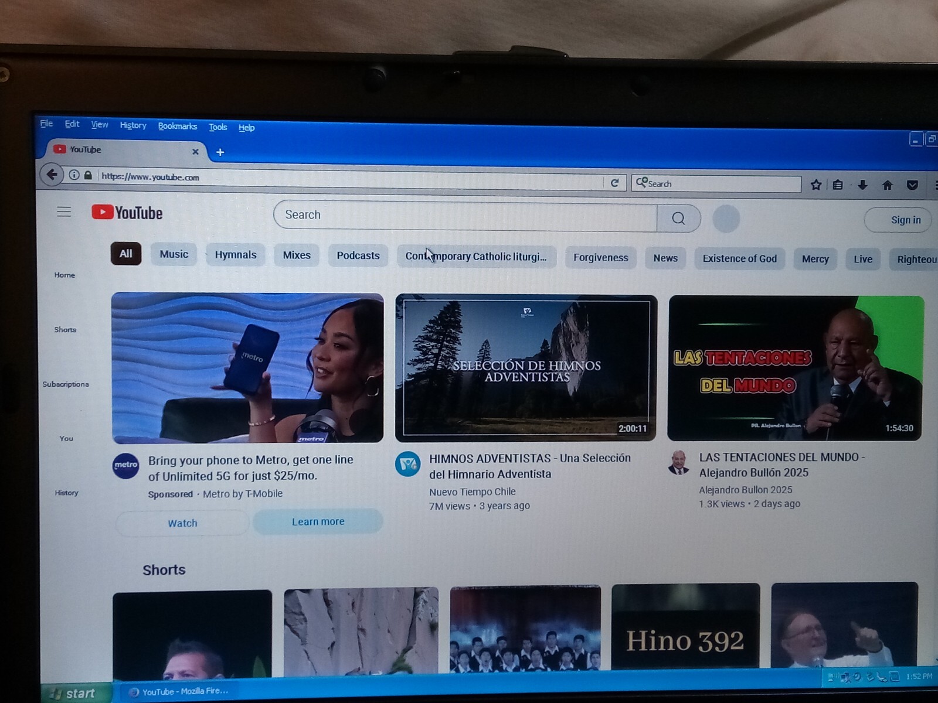Viewport: 938px width, 703px height.
Task: Click the Watch button under Metro ad
Action: [x=182, y=523]
